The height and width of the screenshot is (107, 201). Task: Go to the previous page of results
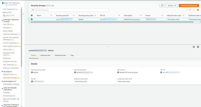pos(187,10)
